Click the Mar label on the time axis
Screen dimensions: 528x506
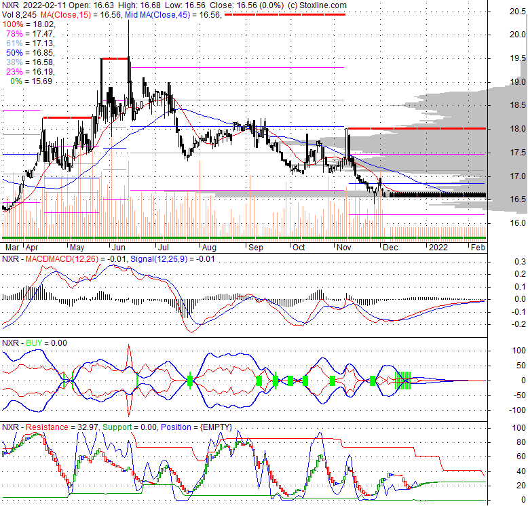[x=12, y=248]
